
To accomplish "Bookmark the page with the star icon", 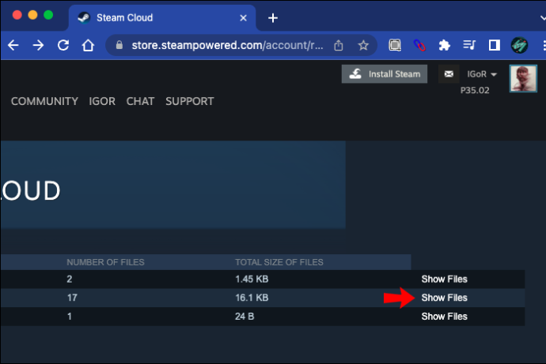I will tap(363, 45).
